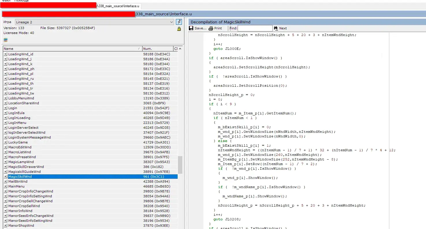Select the LocationShareWnd row
426x229 pixels.
(x=90, y=103)
